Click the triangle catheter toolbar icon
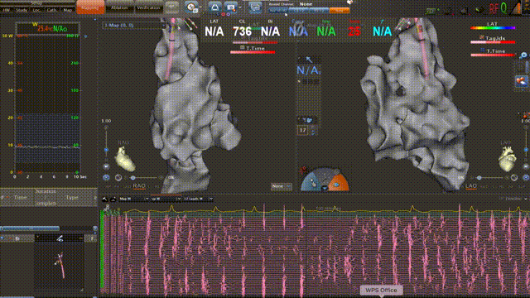 click(214, 7)
